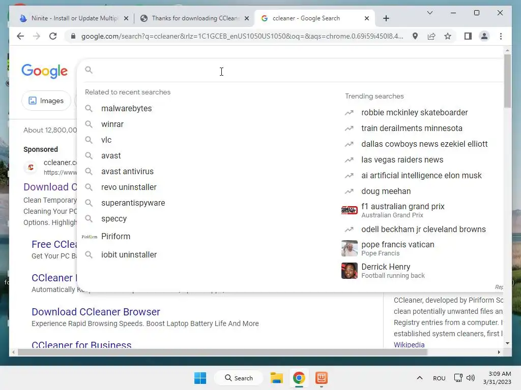The height and width of the screenshot is (390, 521).
Task: Click the Derrick Henry photo thumbnail
Action: pyautogui.click(x=350, y=271)
